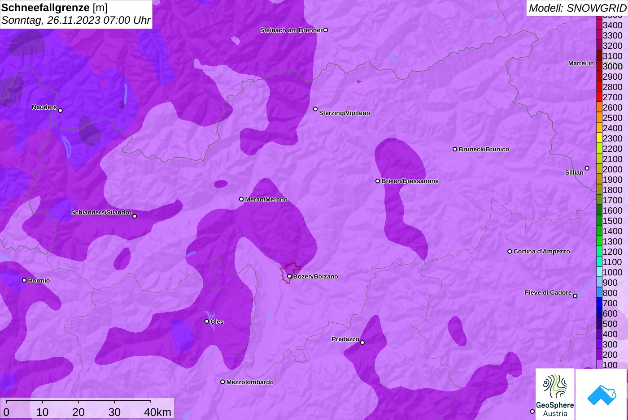Click the Mezzolombardo label
Viewport: 628px width, 420px height.
(250, 382)
